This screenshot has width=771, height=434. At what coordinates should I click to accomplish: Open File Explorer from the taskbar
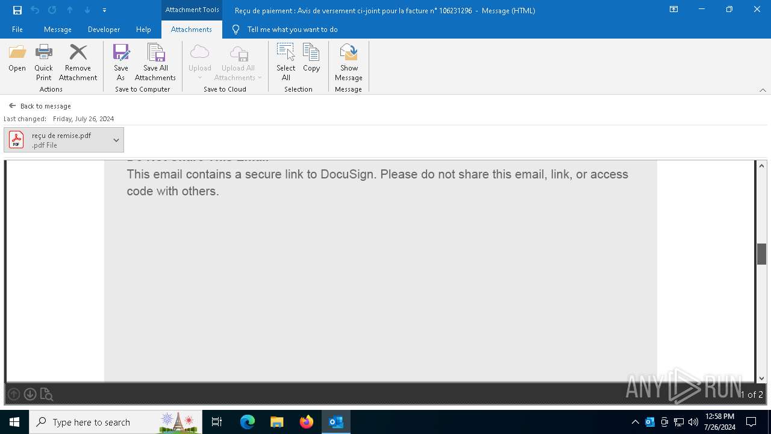pyautogui.click(x=277, y=422)
